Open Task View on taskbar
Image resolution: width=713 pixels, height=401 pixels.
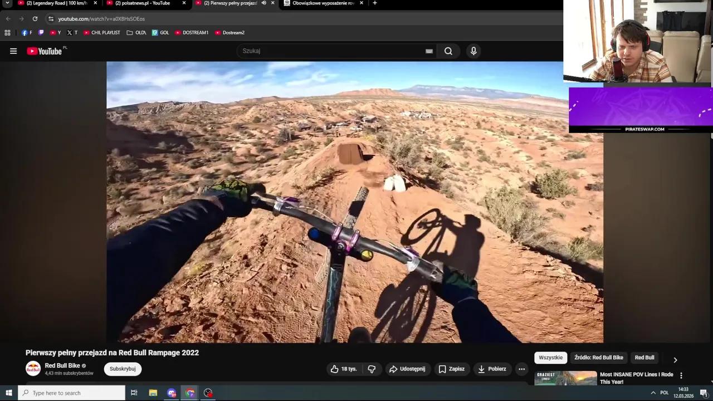pos(134,393)
